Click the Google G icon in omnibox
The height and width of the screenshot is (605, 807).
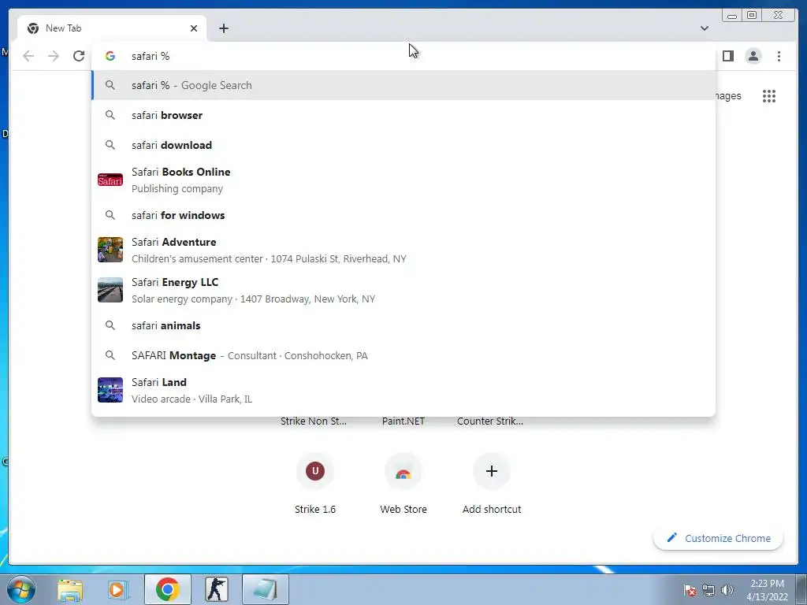click(x=110, y=56)
